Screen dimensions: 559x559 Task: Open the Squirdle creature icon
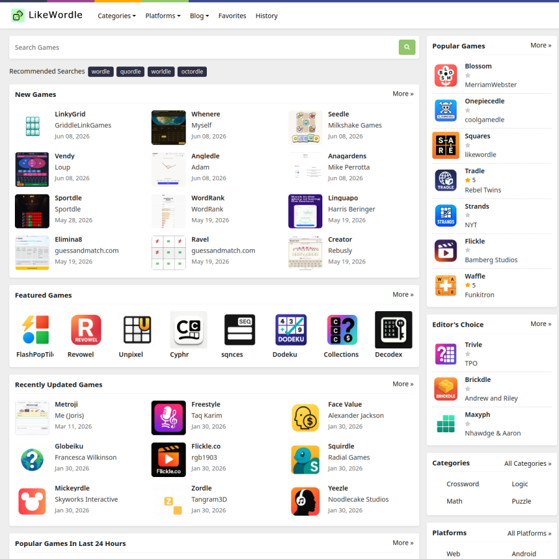pos(305,460)
